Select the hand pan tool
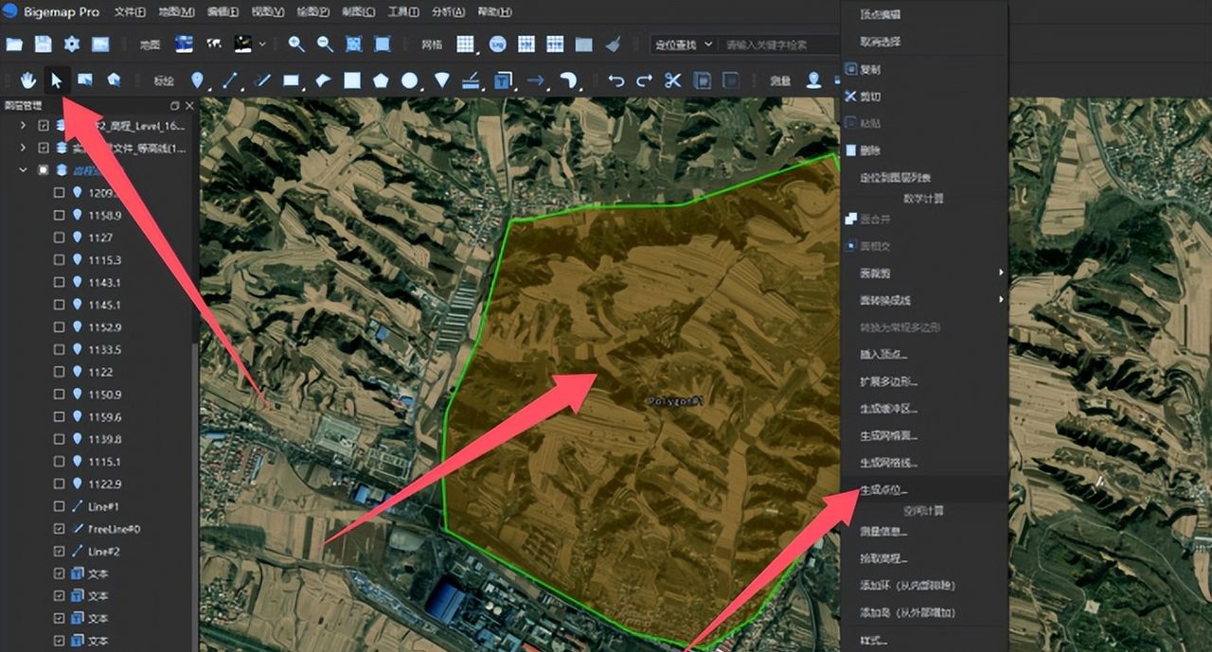This screenshot has width=1212, height=652. click(28, 80)
